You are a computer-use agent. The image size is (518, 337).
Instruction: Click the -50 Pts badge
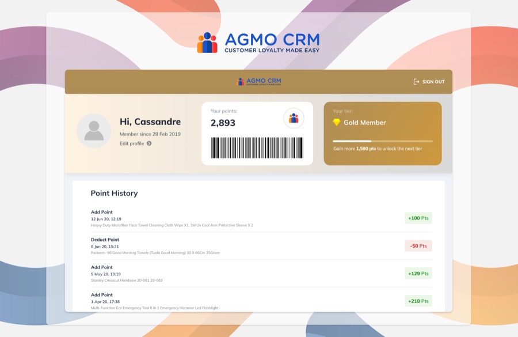coord(418,246)
